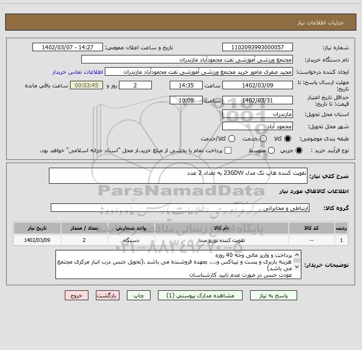
Task: Click the تاریخ نیاز column header
Action: pyautogui.click(x=37, y=228)
